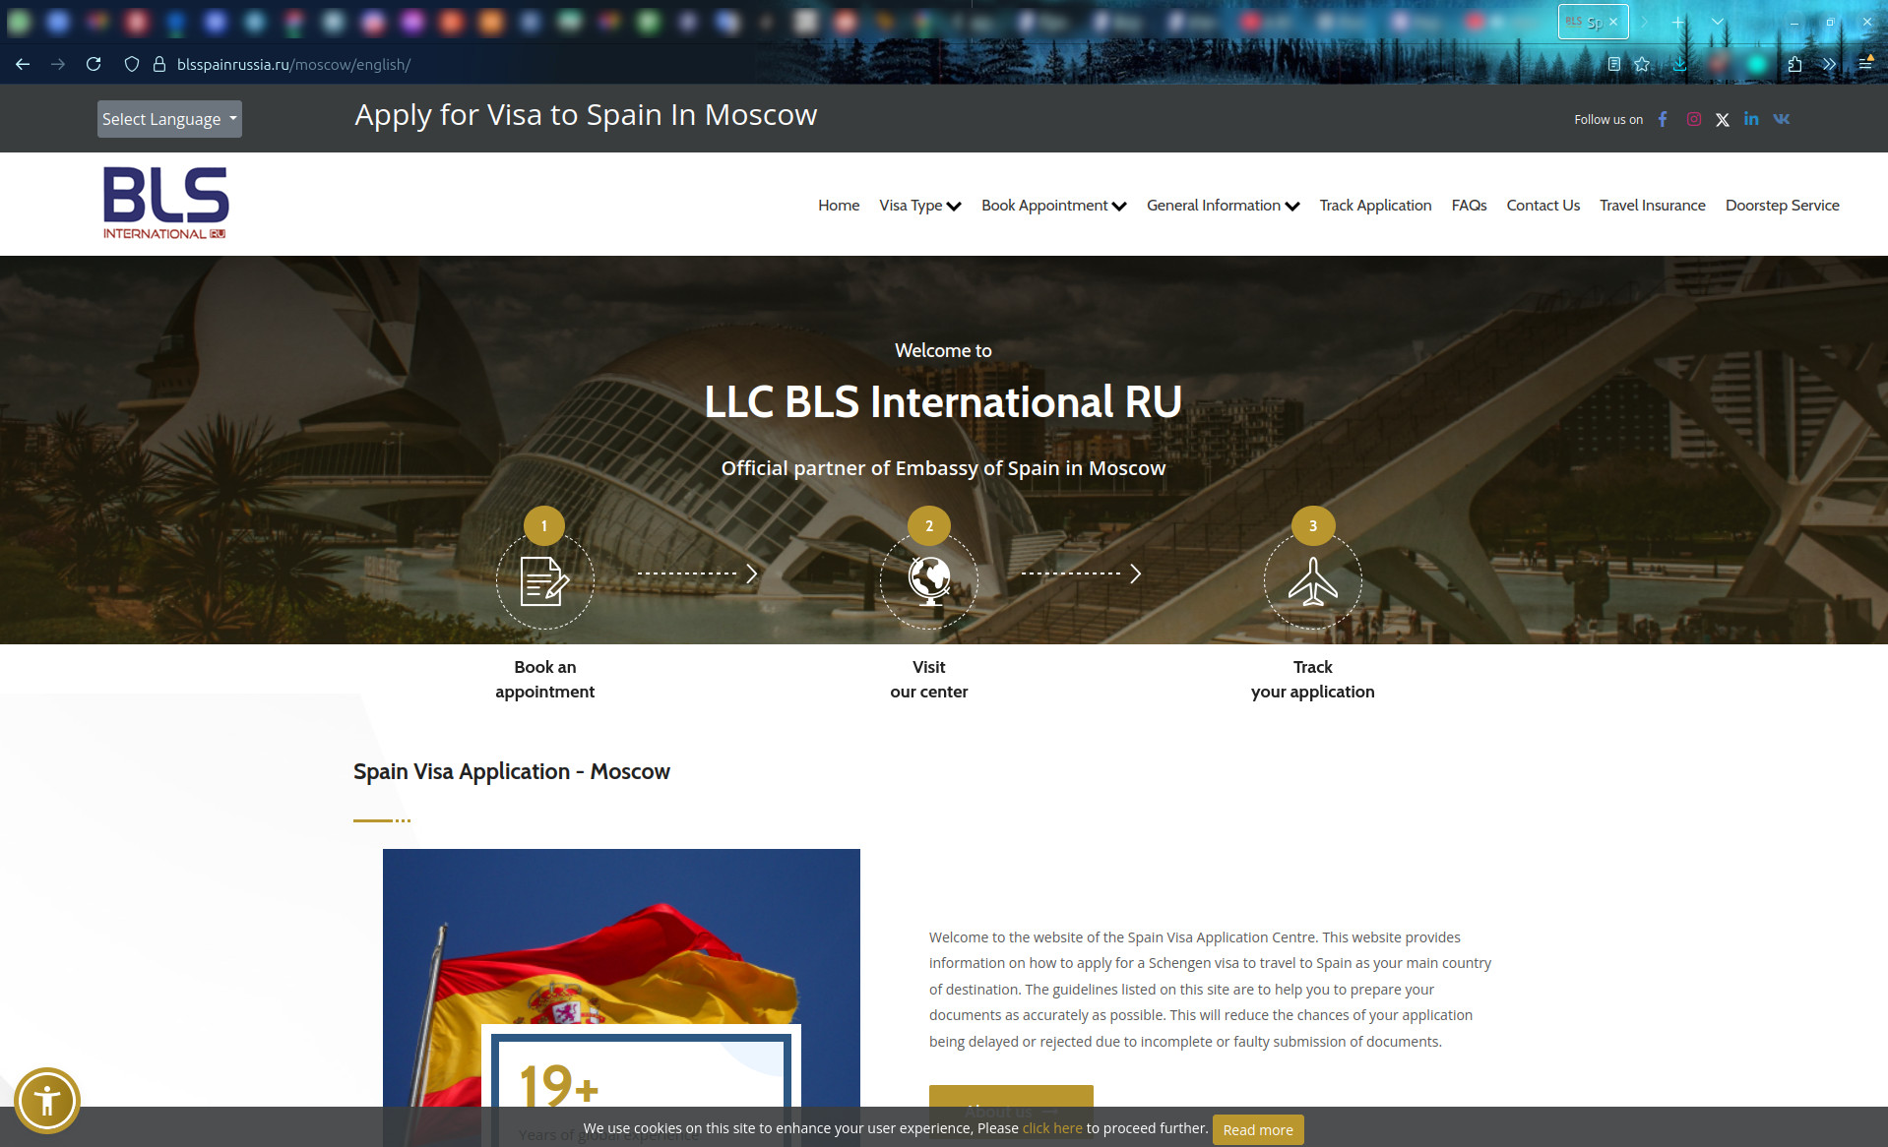Open the LinkedIn social icon
Image resolution: width=1888 pixels, height=1147 pixels.
[1751, 119]
